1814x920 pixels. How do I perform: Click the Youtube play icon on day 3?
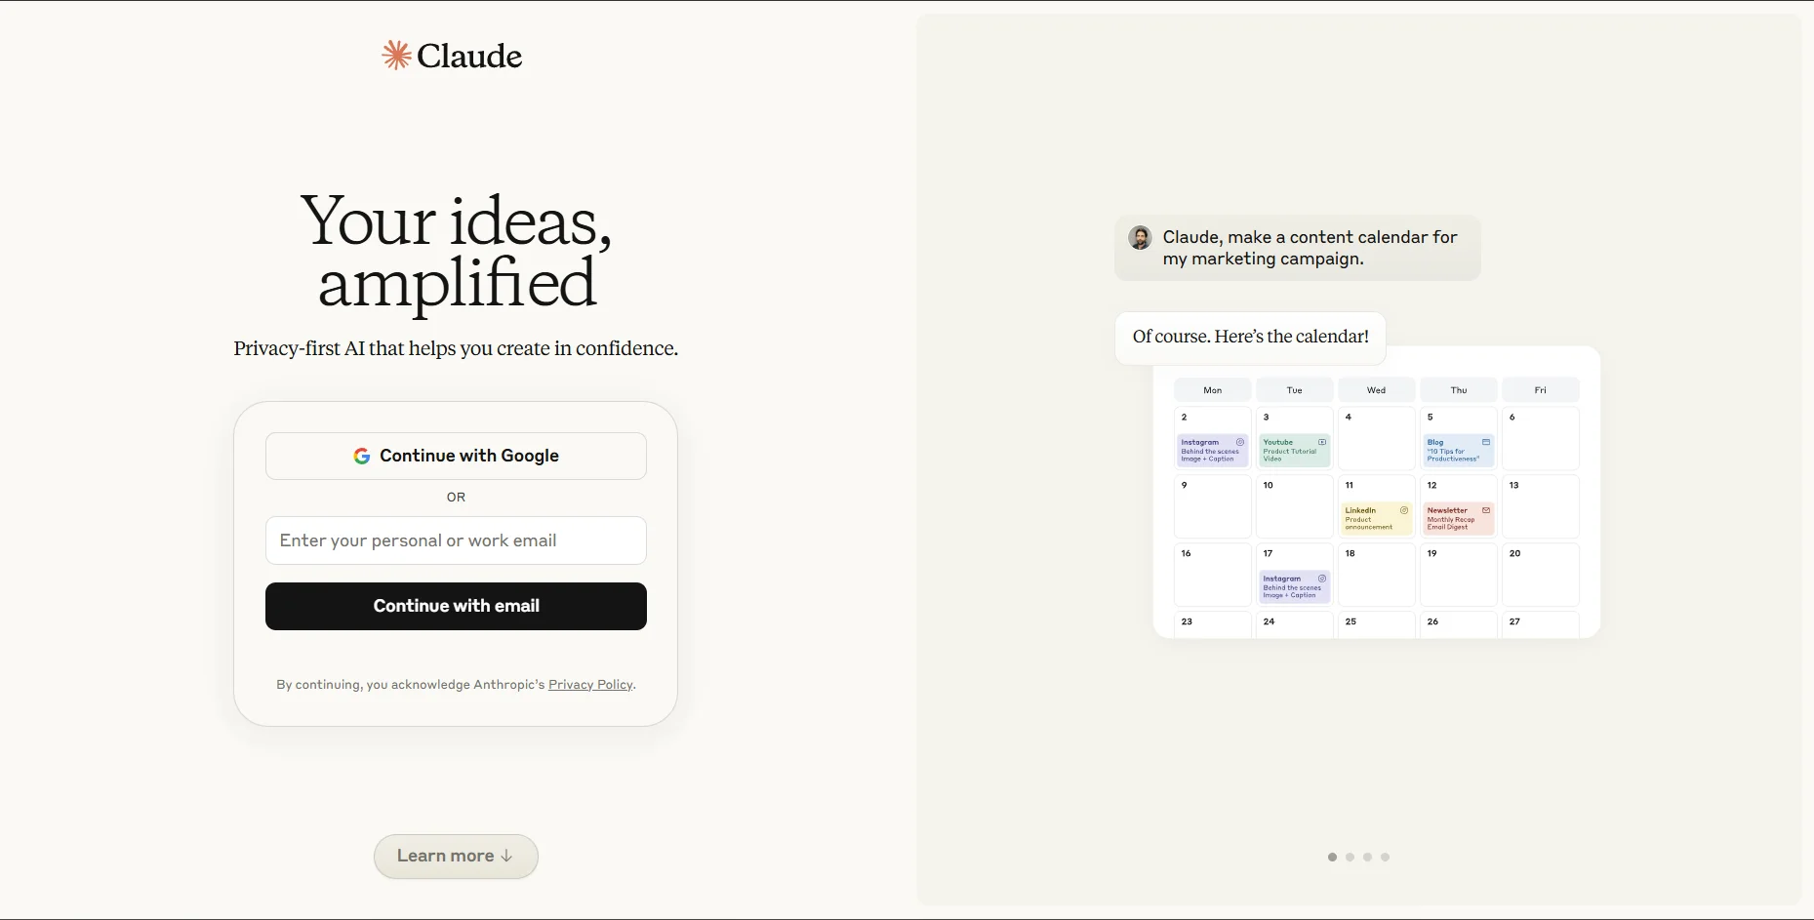tap(1322, 442)
